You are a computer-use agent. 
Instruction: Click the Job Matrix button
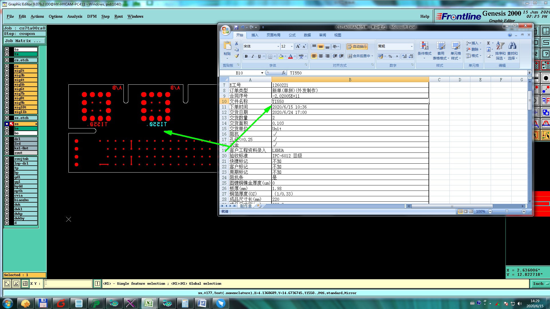(x=24, y=41)
